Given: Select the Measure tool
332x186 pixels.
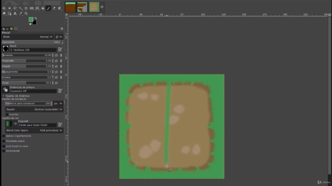Looking at the screenshot, I should [x=21, y=8].
